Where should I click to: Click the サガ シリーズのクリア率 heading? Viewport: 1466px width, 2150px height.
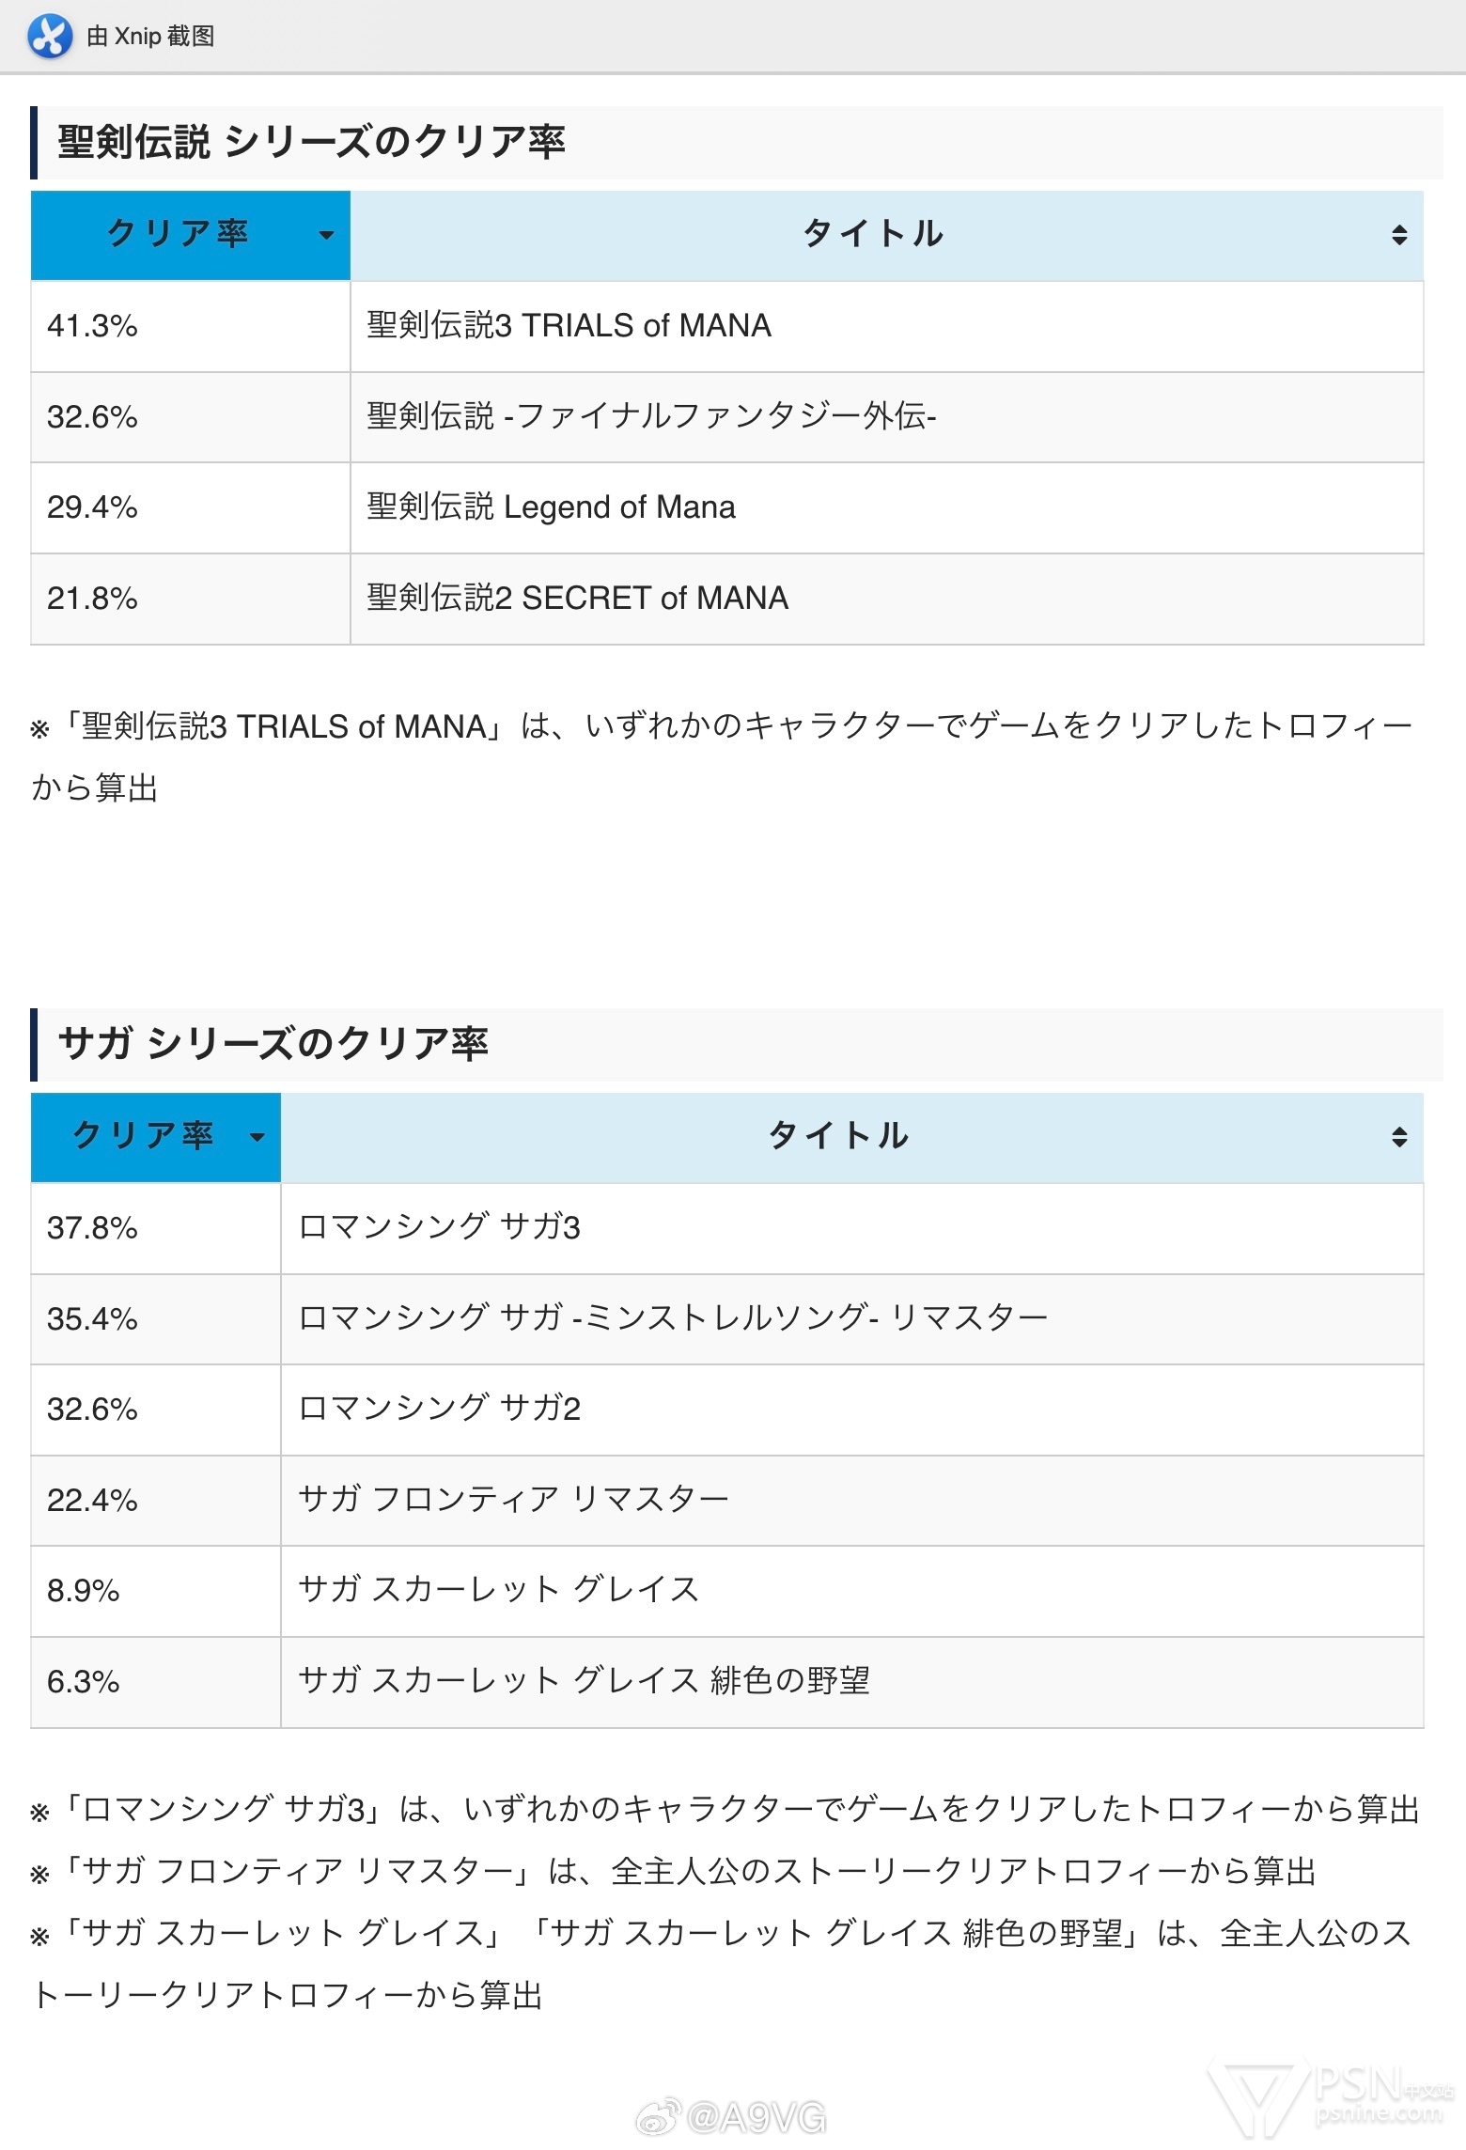273,1044
